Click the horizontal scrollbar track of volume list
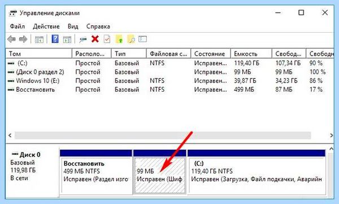Screen dimensions: 339x204 click(x=163, y=136)
